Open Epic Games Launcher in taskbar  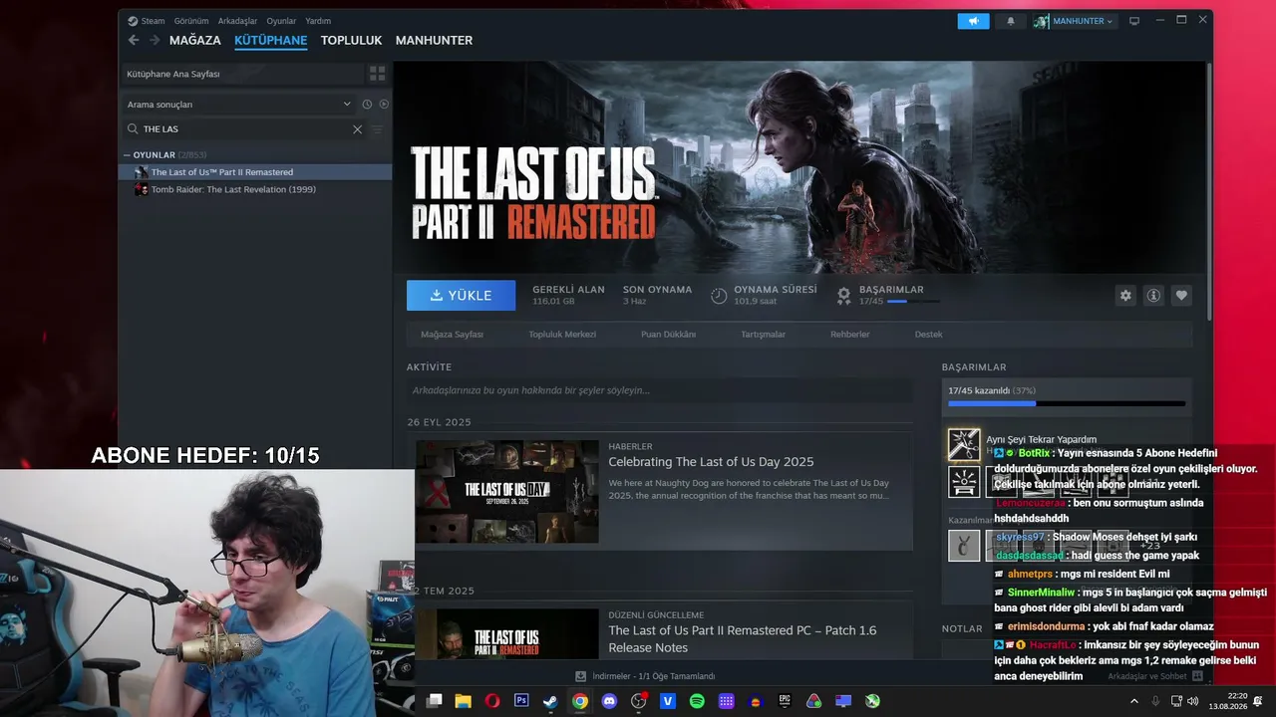785,701
